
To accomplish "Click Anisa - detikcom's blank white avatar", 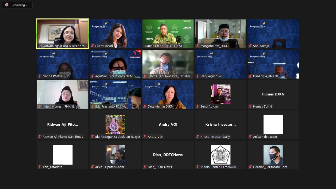I will tap(273, 124).
